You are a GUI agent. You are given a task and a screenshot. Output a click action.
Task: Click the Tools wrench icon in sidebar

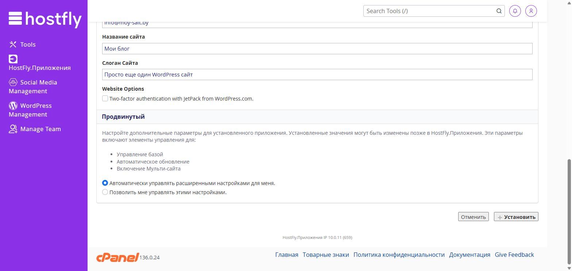(x=13, y=44)
